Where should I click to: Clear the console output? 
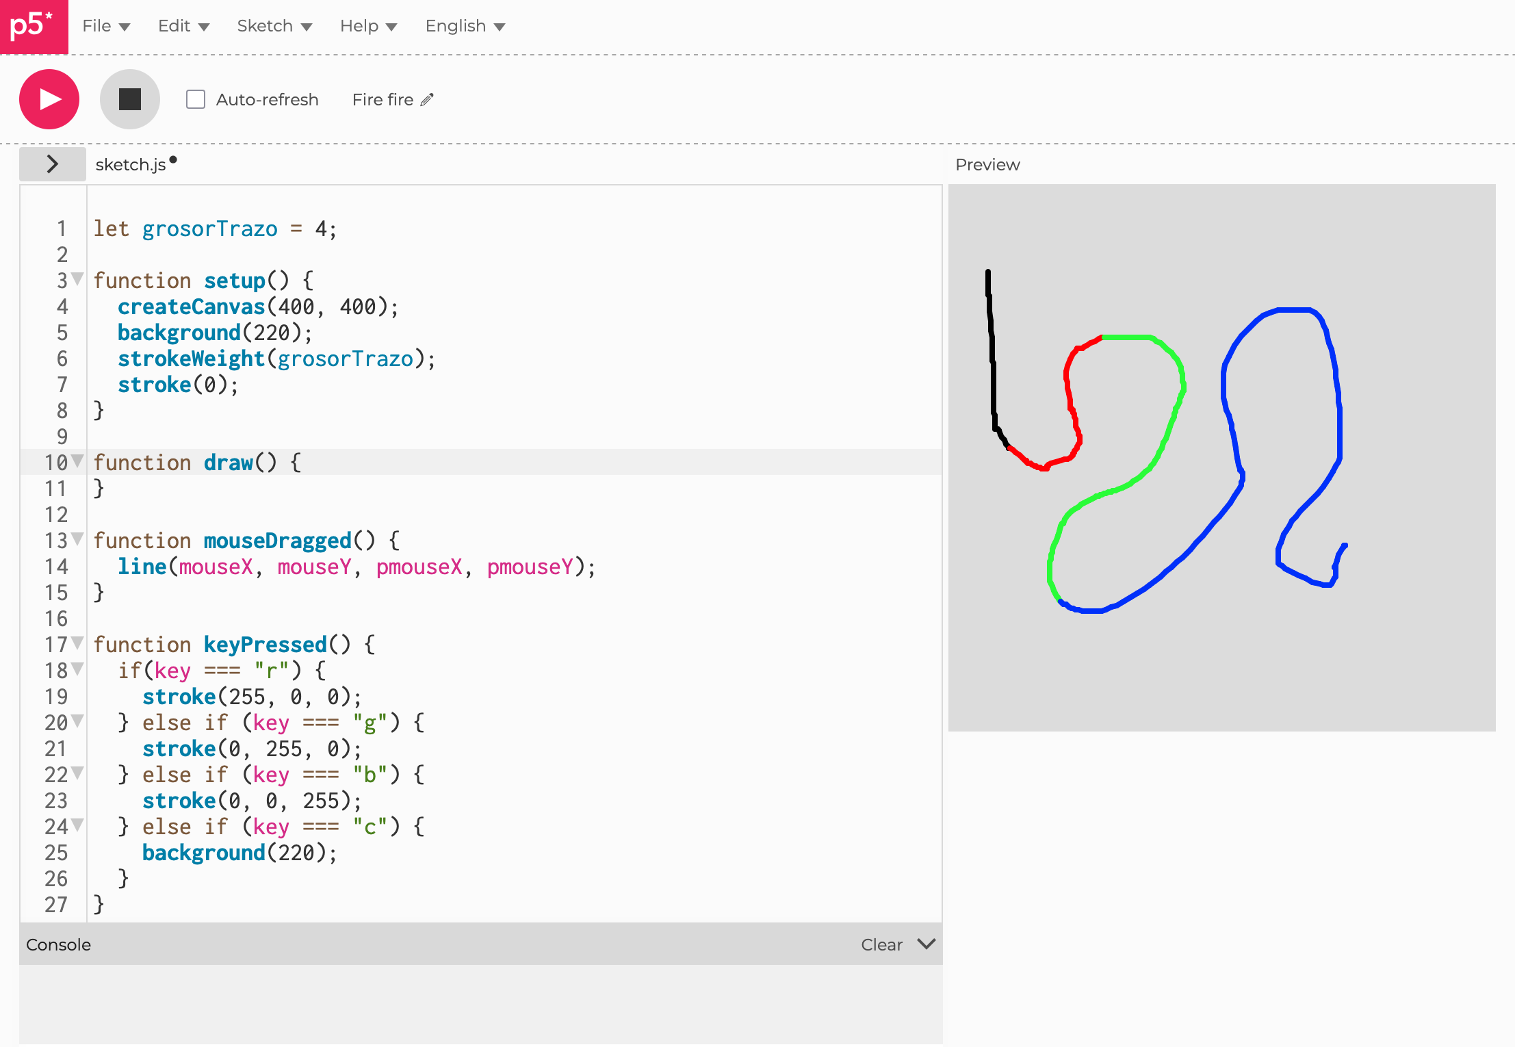[881, 945]
